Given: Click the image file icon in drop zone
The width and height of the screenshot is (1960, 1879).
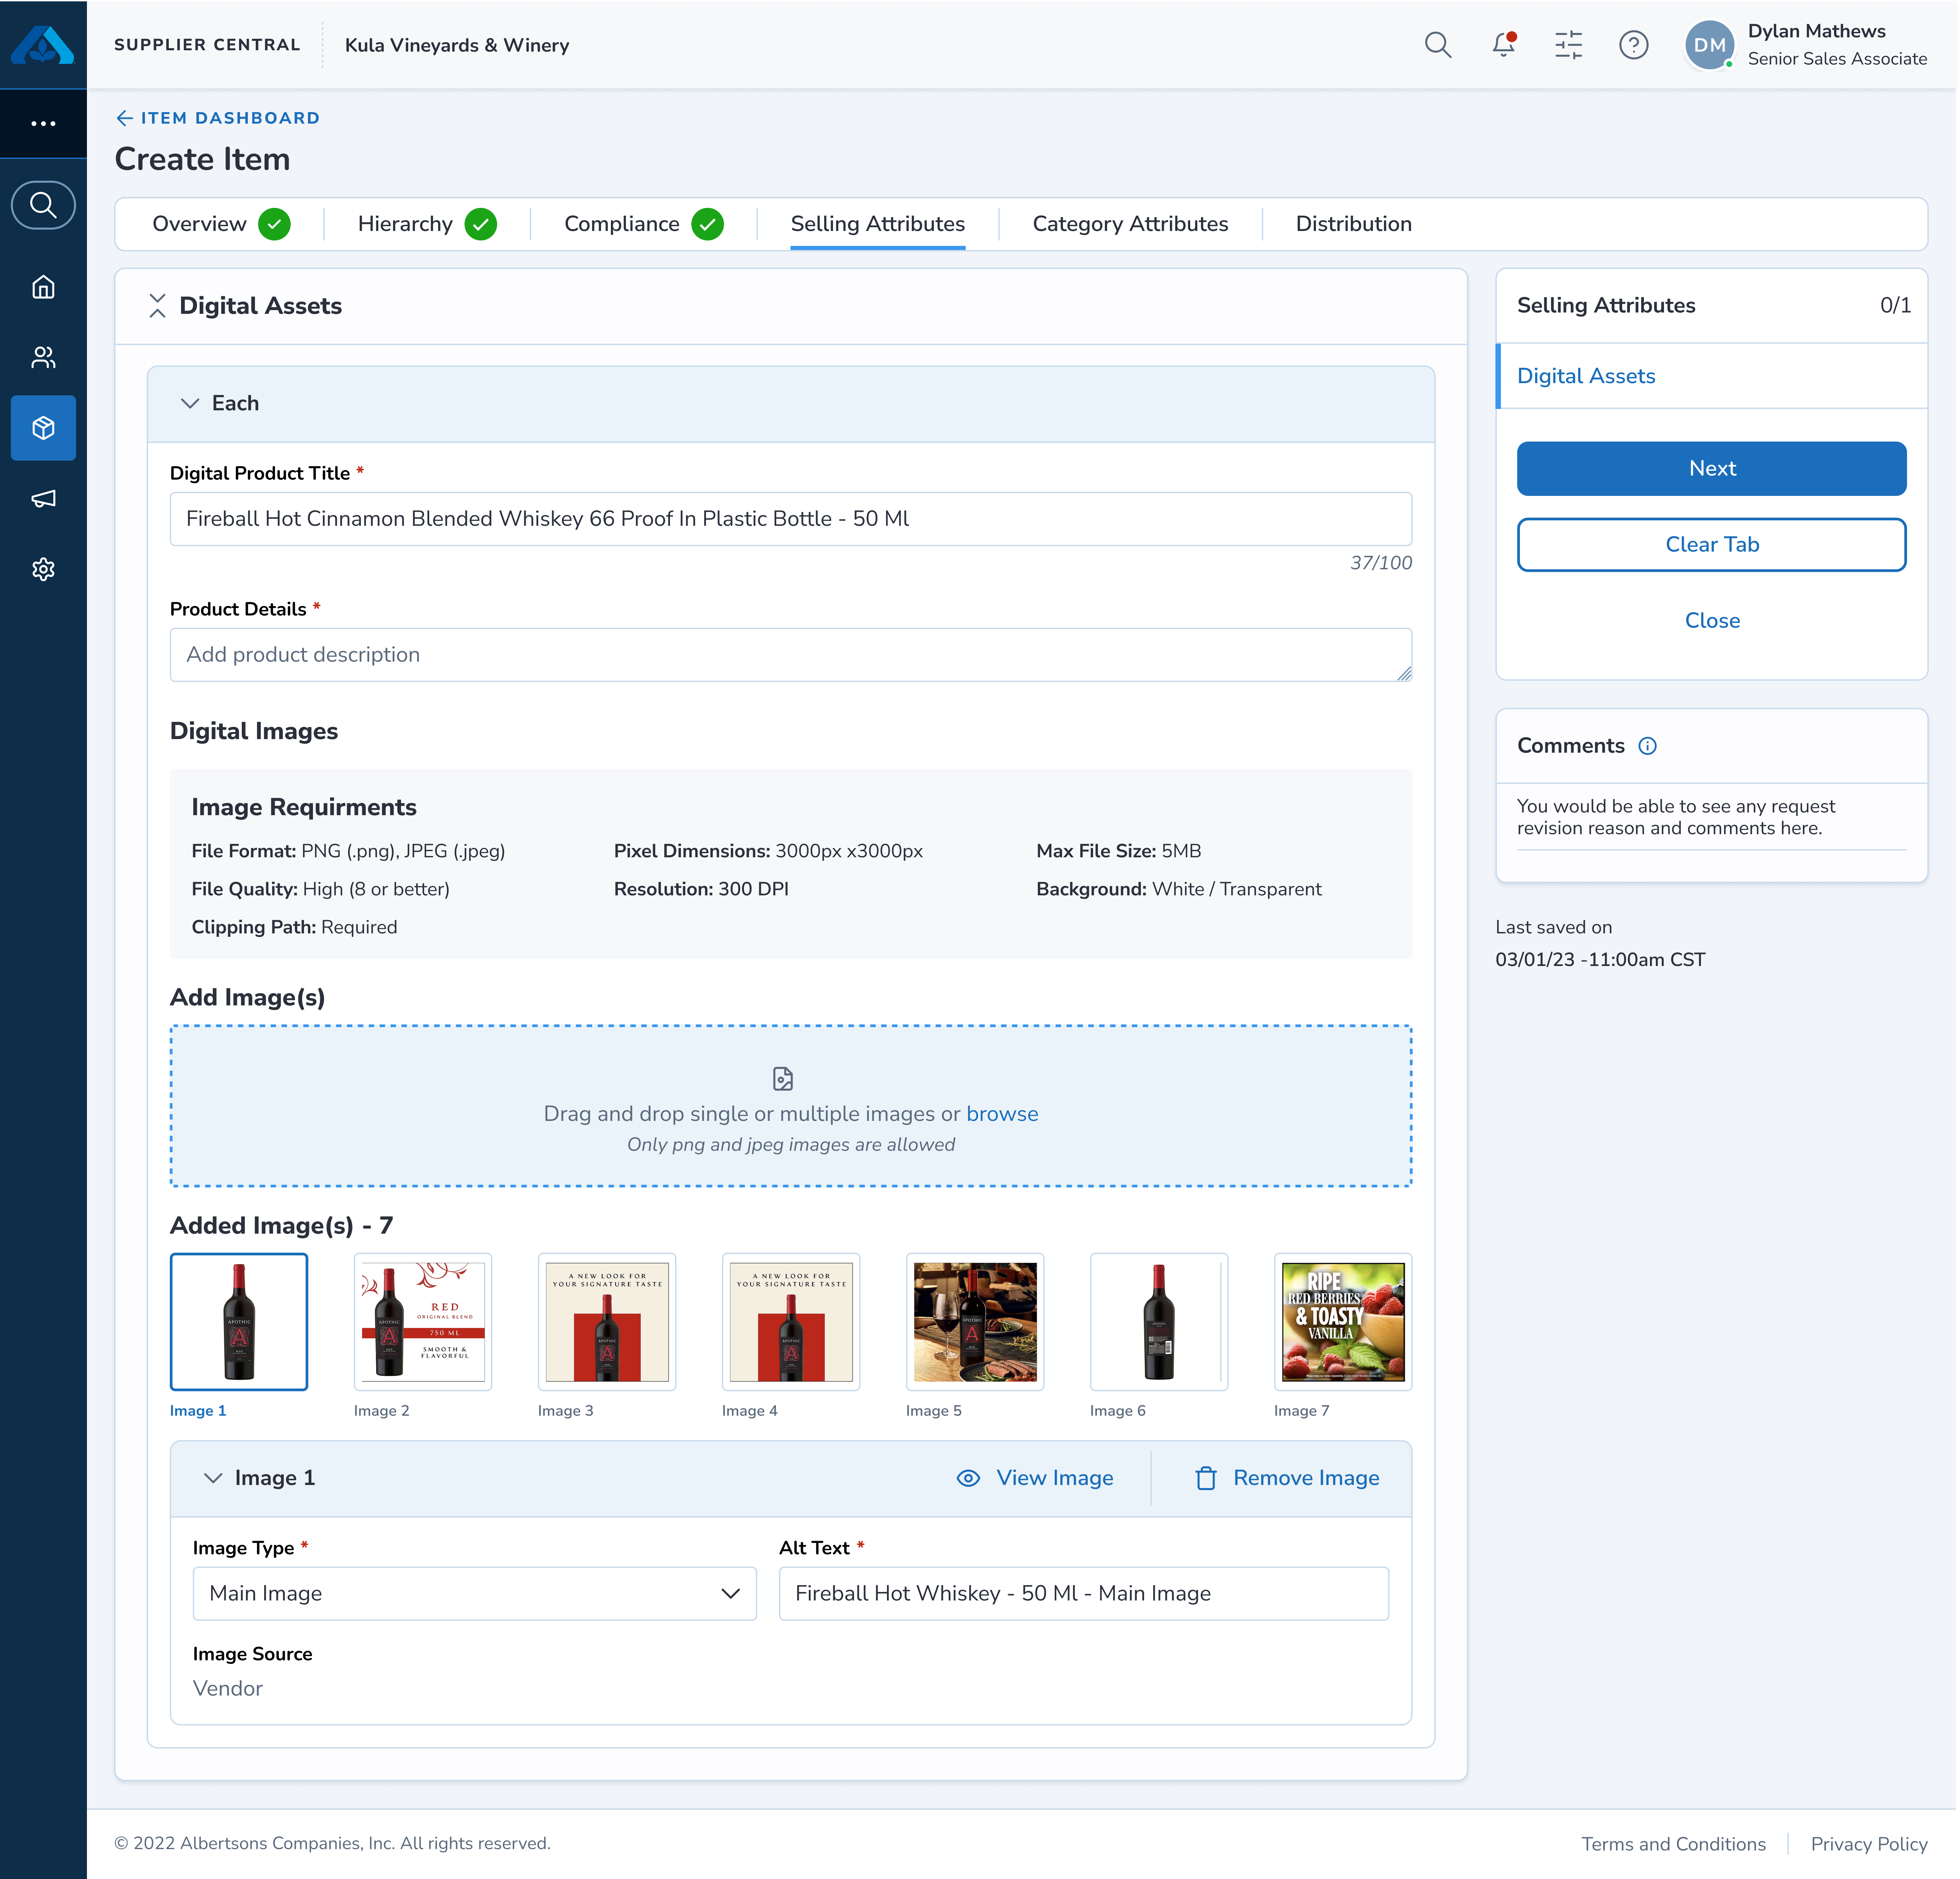Looking at the screenshot, I should (783, 1079).
